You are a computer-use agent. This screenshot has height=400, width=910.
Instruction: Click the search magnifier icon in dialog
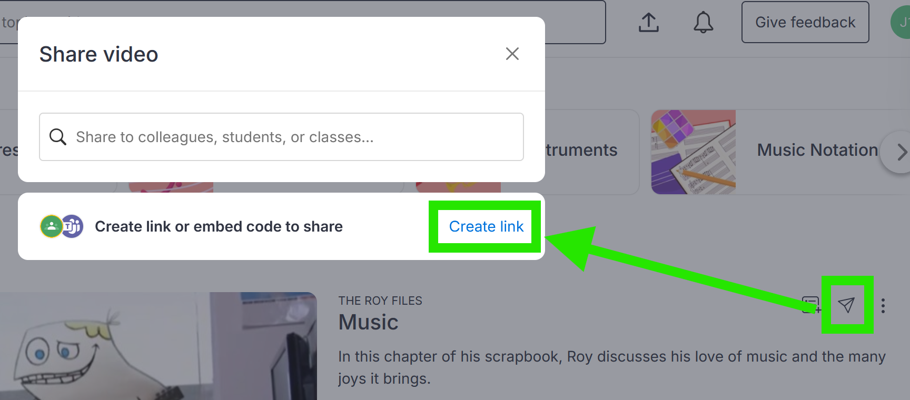(57, 137)
